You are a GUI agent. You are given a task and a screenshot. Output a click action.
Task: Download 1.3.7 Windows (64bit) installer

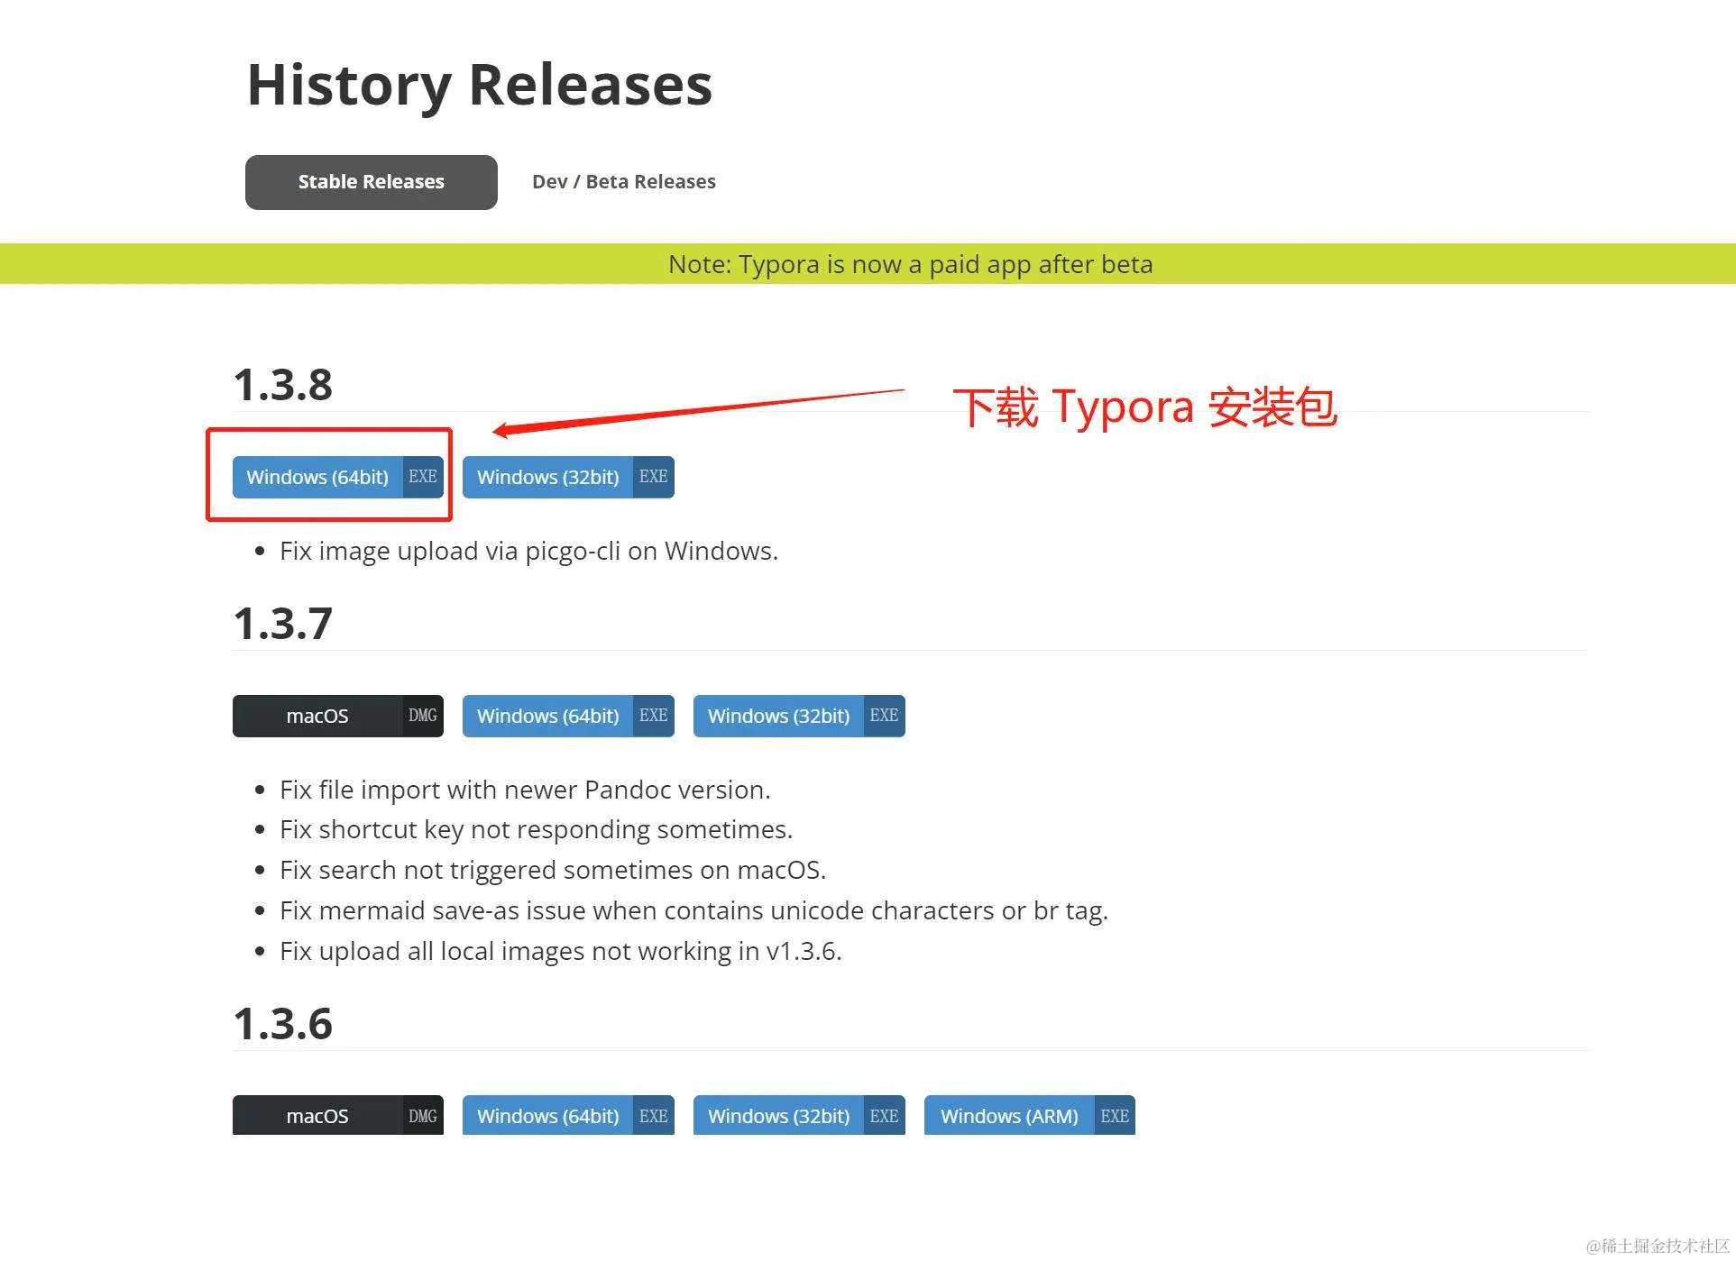tap(547, 716)
